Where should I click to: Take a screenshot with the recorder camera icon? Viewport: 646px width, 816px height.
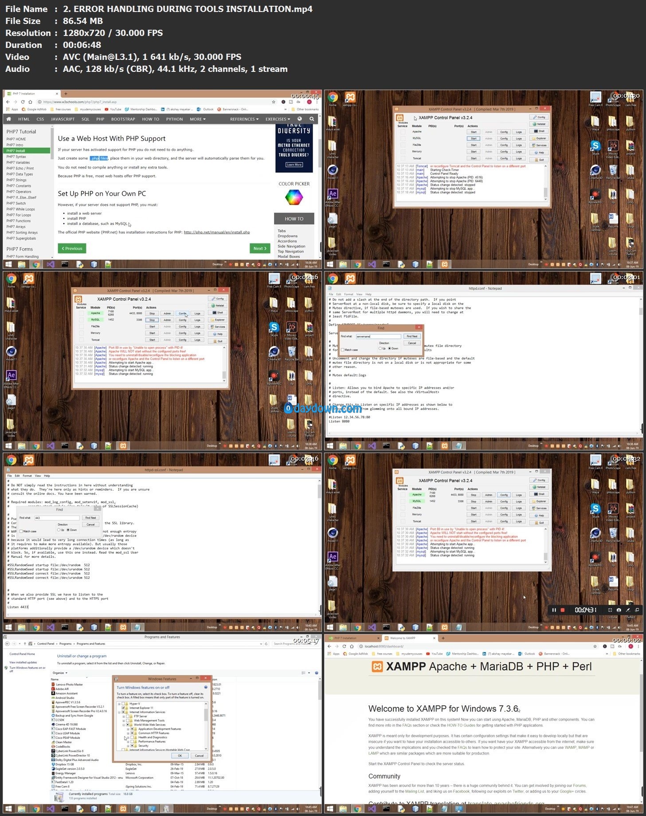pyautogui.click(x=619, y=610)
